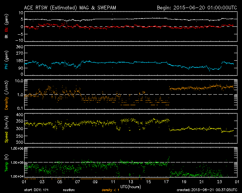Screen dimensions: 242x193
Task: Select the '10.0' tick on the Density panel
Action: tap(19, 81)
